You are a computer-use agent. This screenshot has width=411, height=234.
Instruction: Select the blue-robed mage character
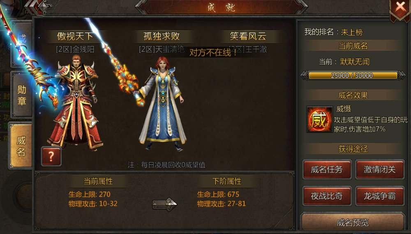pyautogui.click(x=162, y=104)
